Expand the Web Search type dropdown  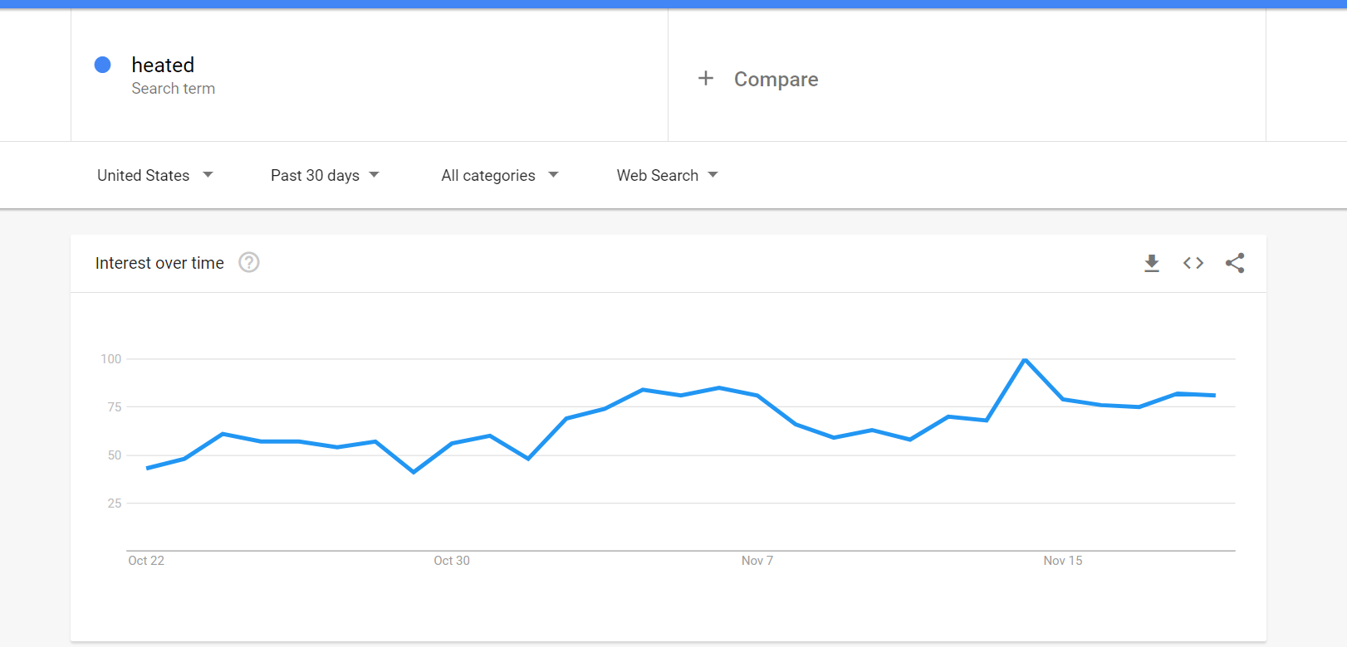(667, 175)
